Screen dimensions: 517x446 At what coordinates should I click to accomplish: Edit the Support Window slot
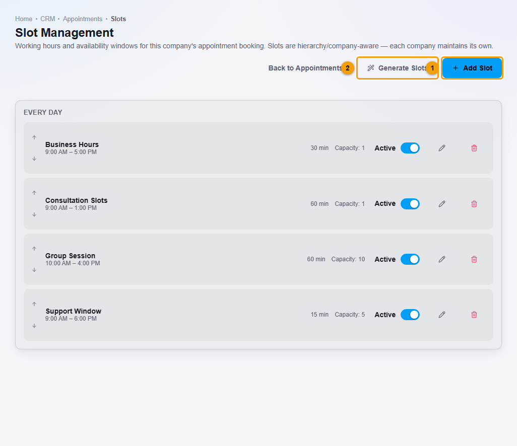point(442,315)
